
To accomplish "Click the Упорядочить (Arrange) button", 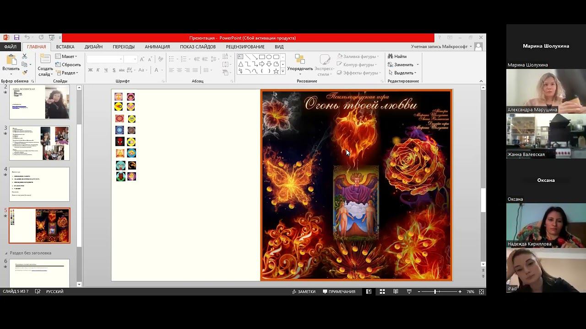I will [x=300, y=65].
